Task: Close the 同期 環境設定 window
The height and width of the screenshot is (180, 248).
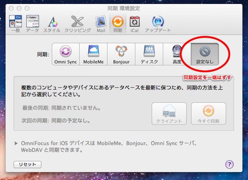Action: point(11,8)
